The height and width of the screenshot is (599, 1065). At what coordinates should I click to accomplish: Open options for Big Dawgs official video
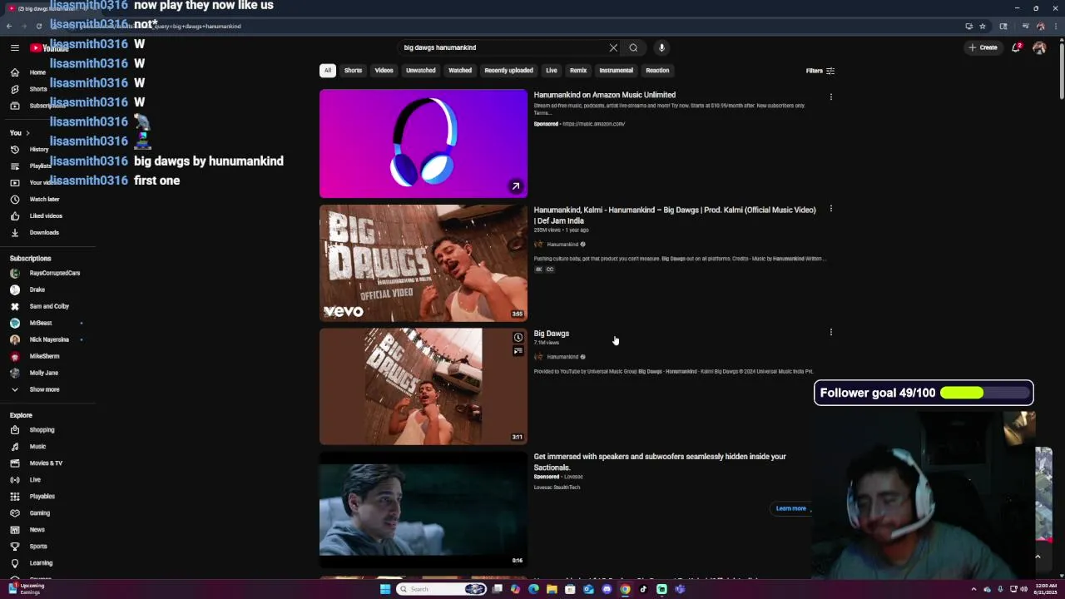pos(830,209)
